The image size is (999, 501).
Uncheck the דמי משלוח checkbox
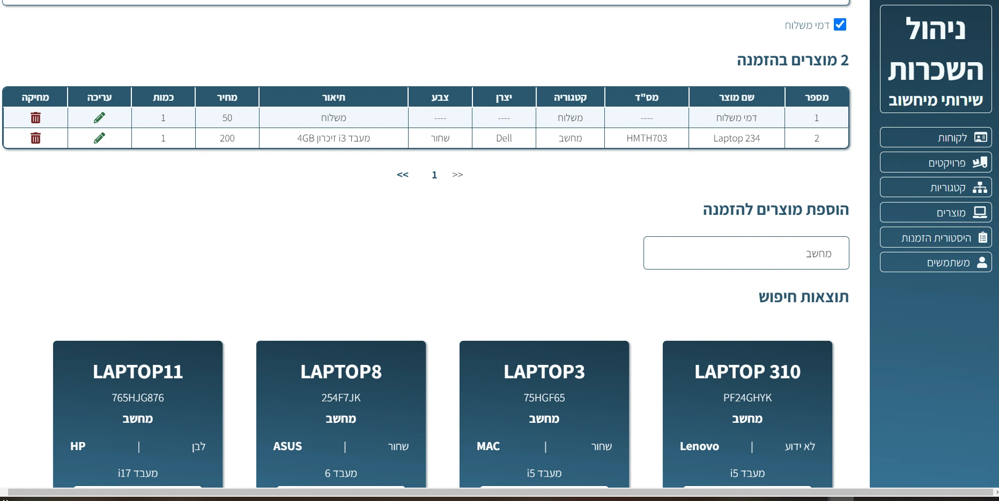[x=840, y=25]
